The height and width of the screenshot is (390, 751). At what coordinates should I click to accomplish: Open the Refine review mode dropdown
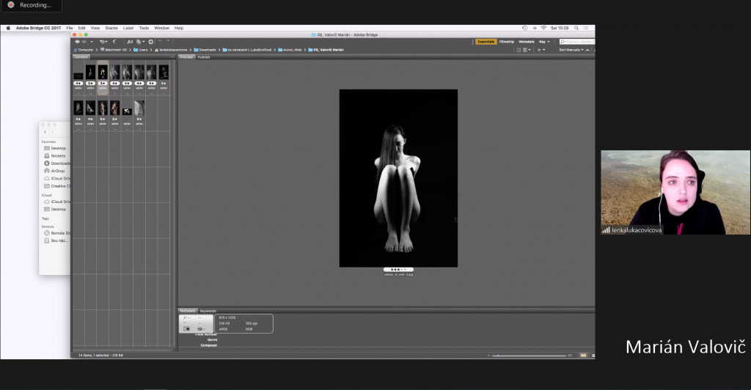141,42
